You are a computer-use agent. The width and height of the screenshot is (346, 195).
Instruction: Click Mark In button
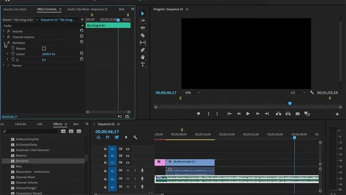209,114
